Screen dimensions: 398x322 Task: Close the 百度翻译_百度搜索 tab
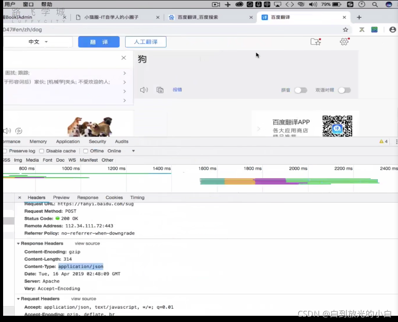pos(251,17)
